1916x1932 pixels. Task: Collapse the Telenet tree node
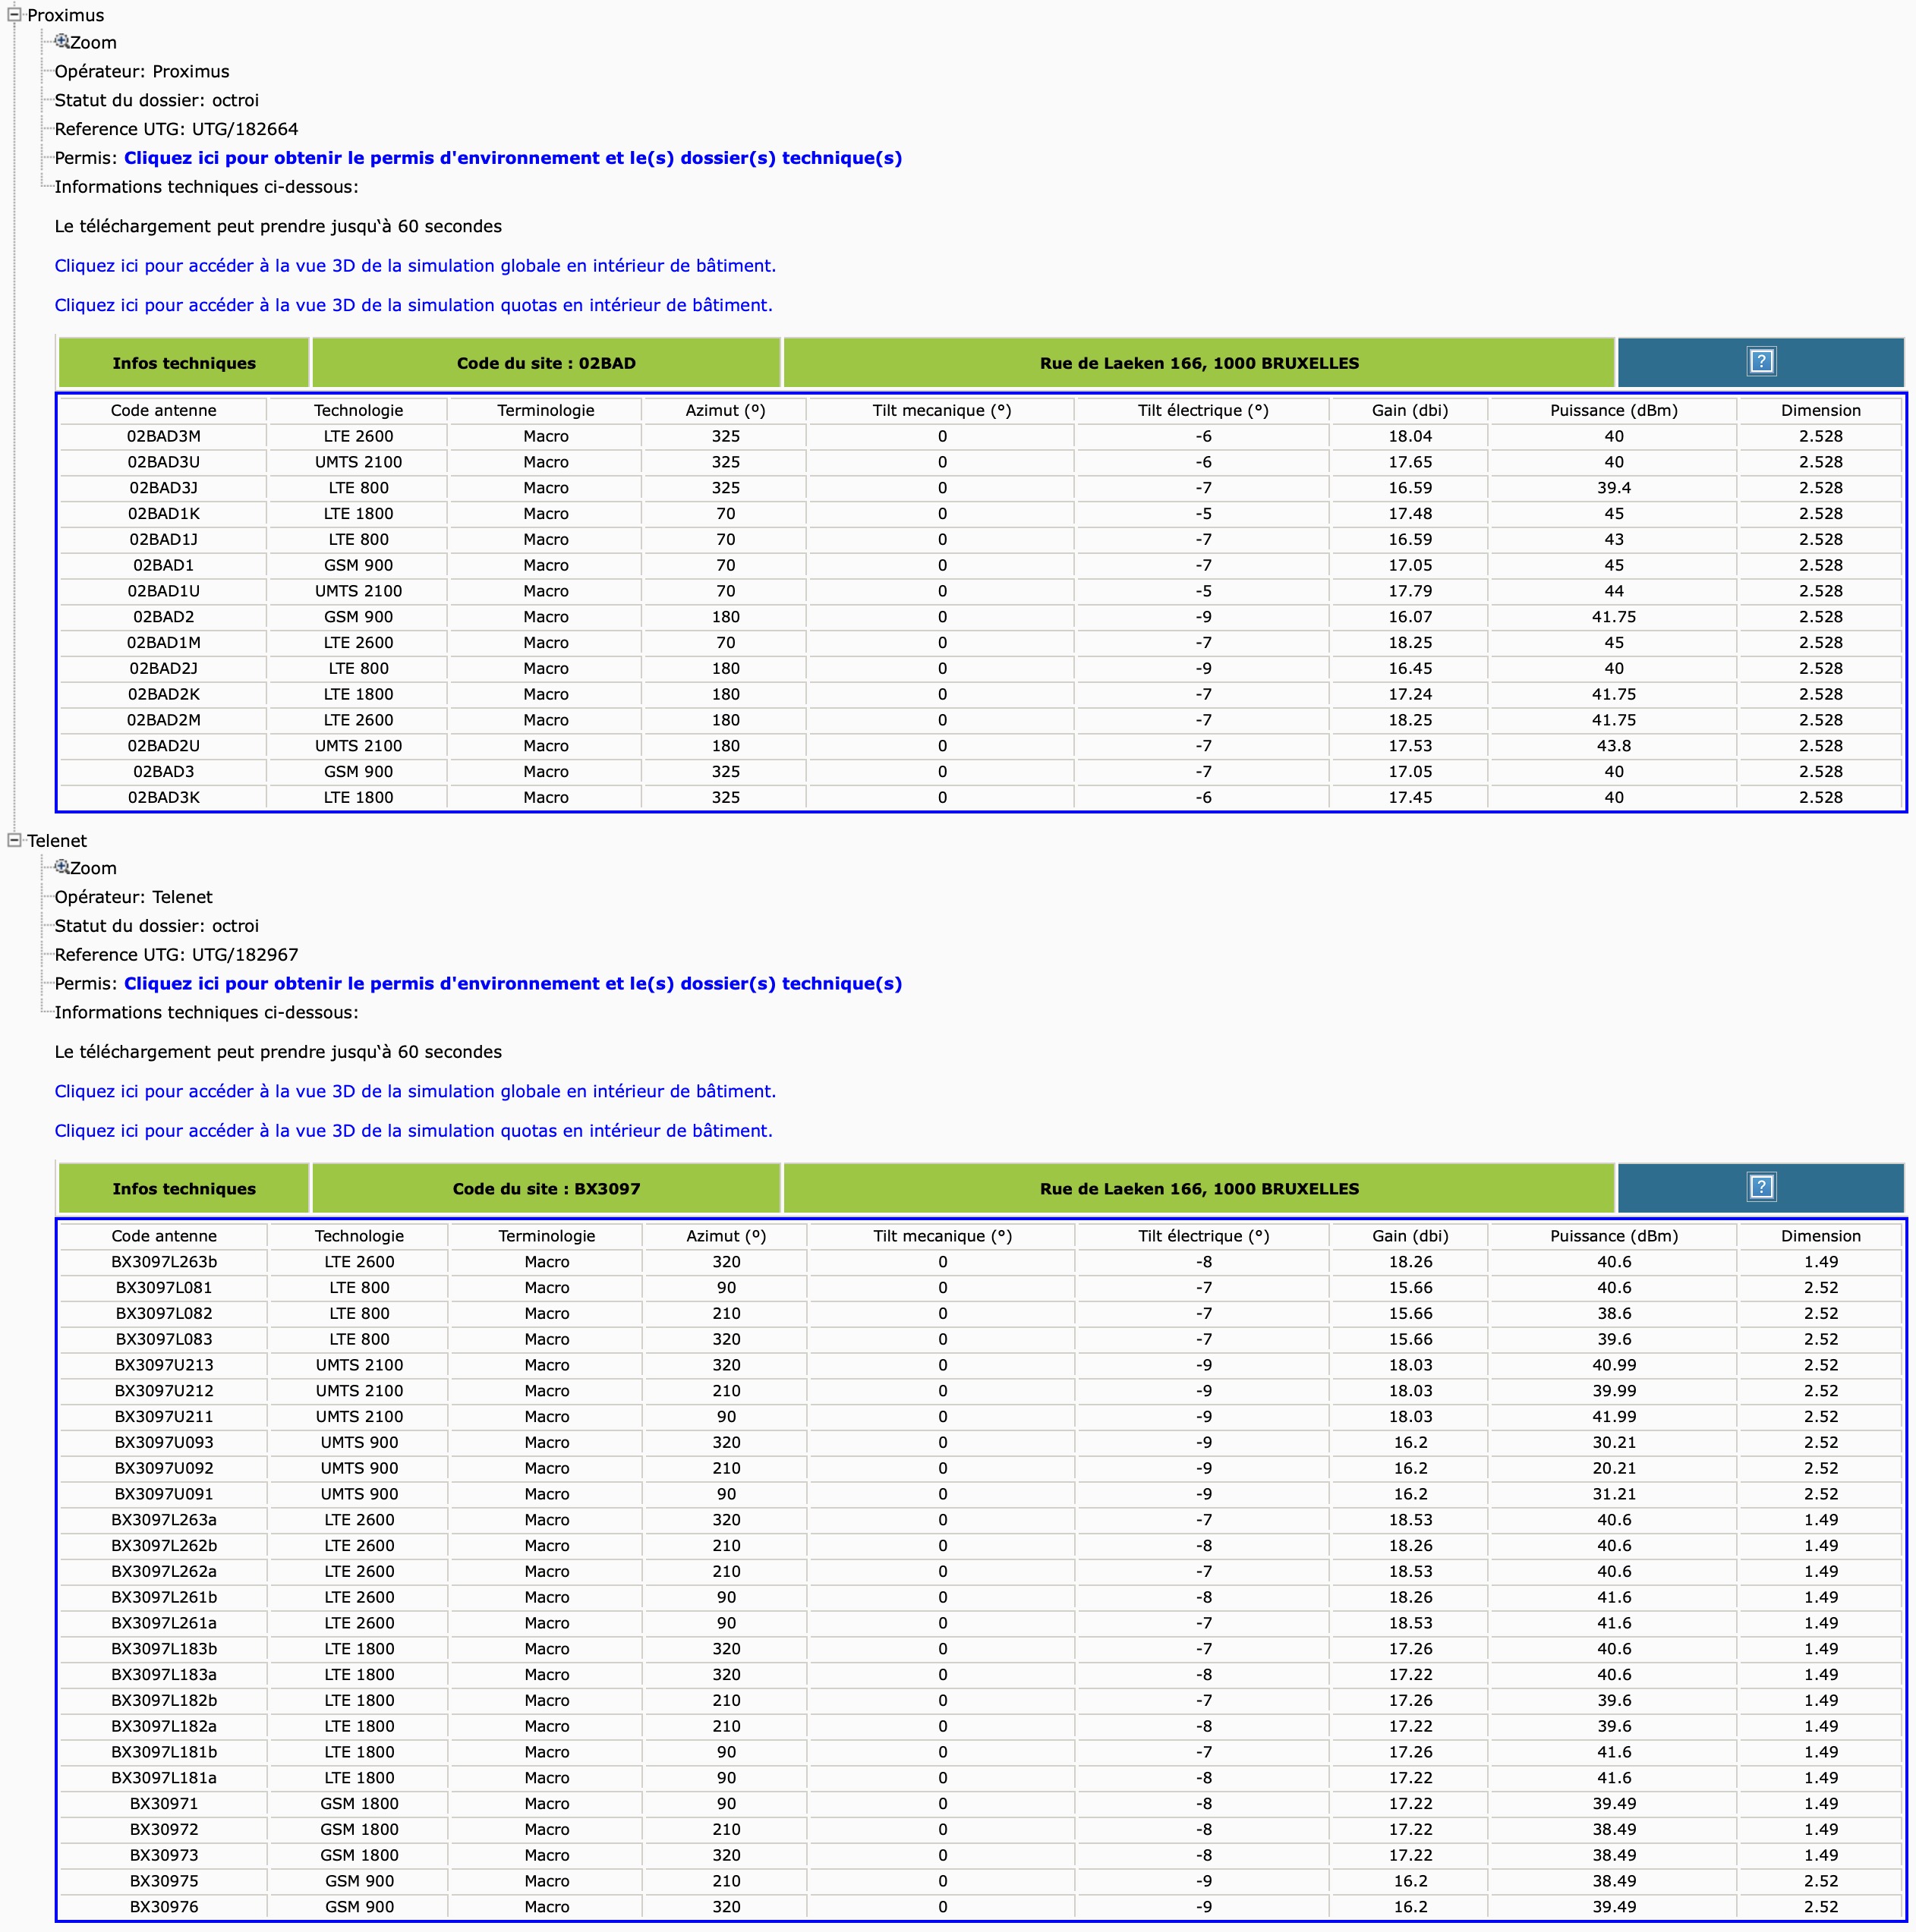tap(14, 840)
